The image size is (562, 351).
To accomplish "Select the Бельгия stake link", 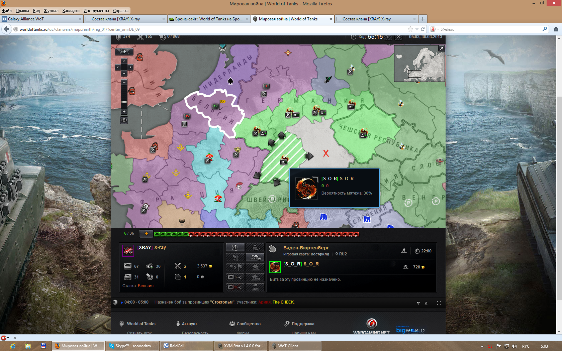I will pos(146,286).
